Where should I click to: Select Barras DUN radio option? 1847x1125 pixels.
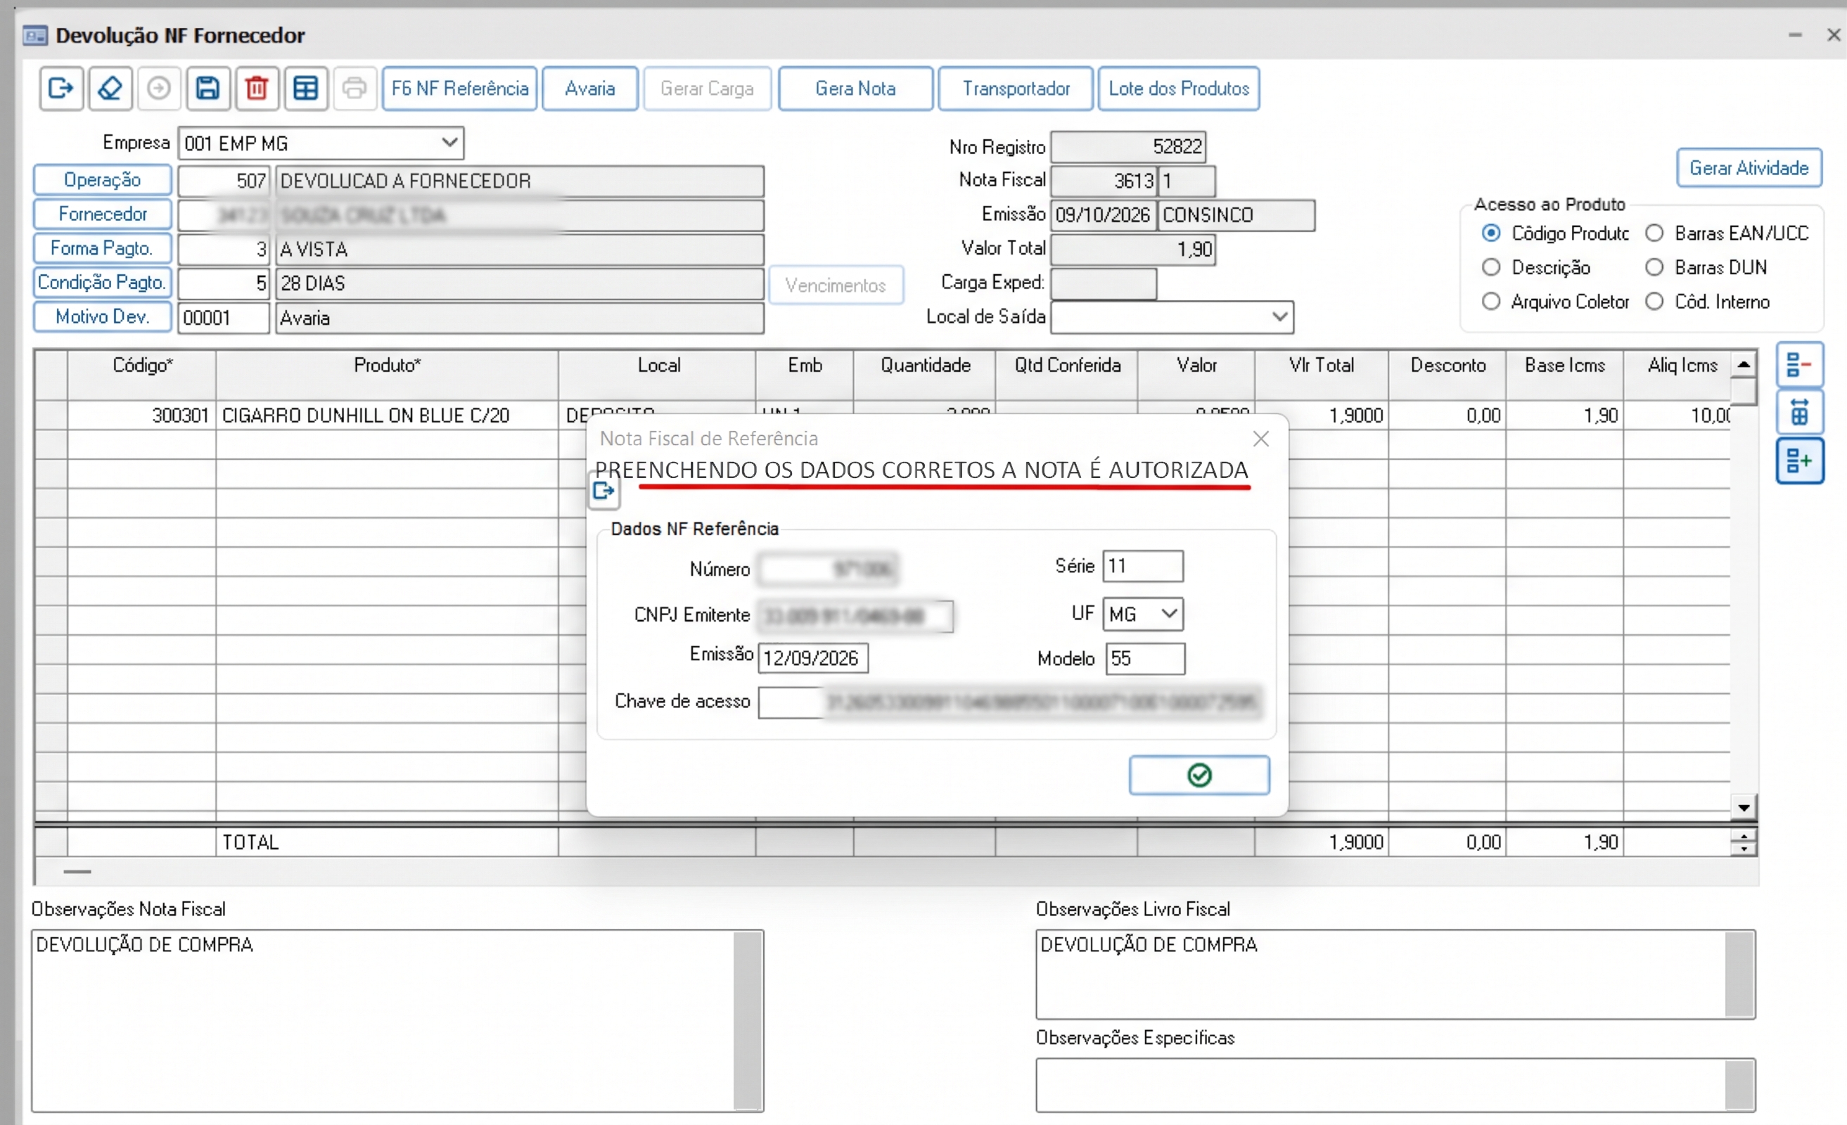coord(1654,268)
